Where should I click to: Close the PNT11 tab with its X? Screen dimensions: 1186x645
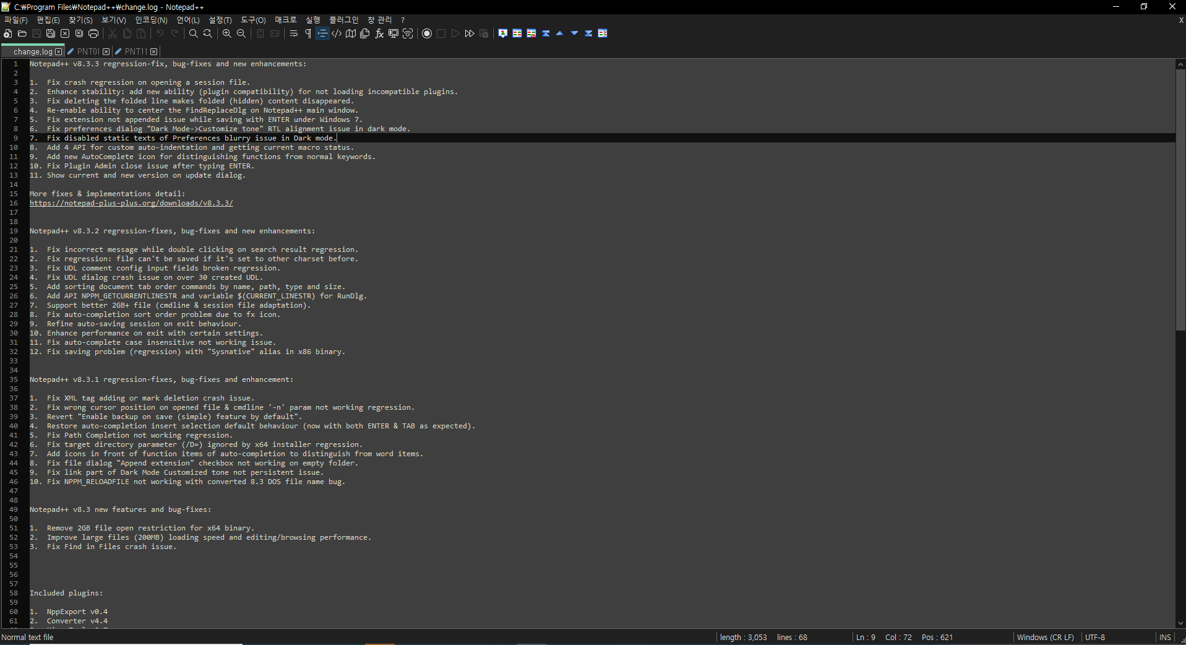point(154,52)
